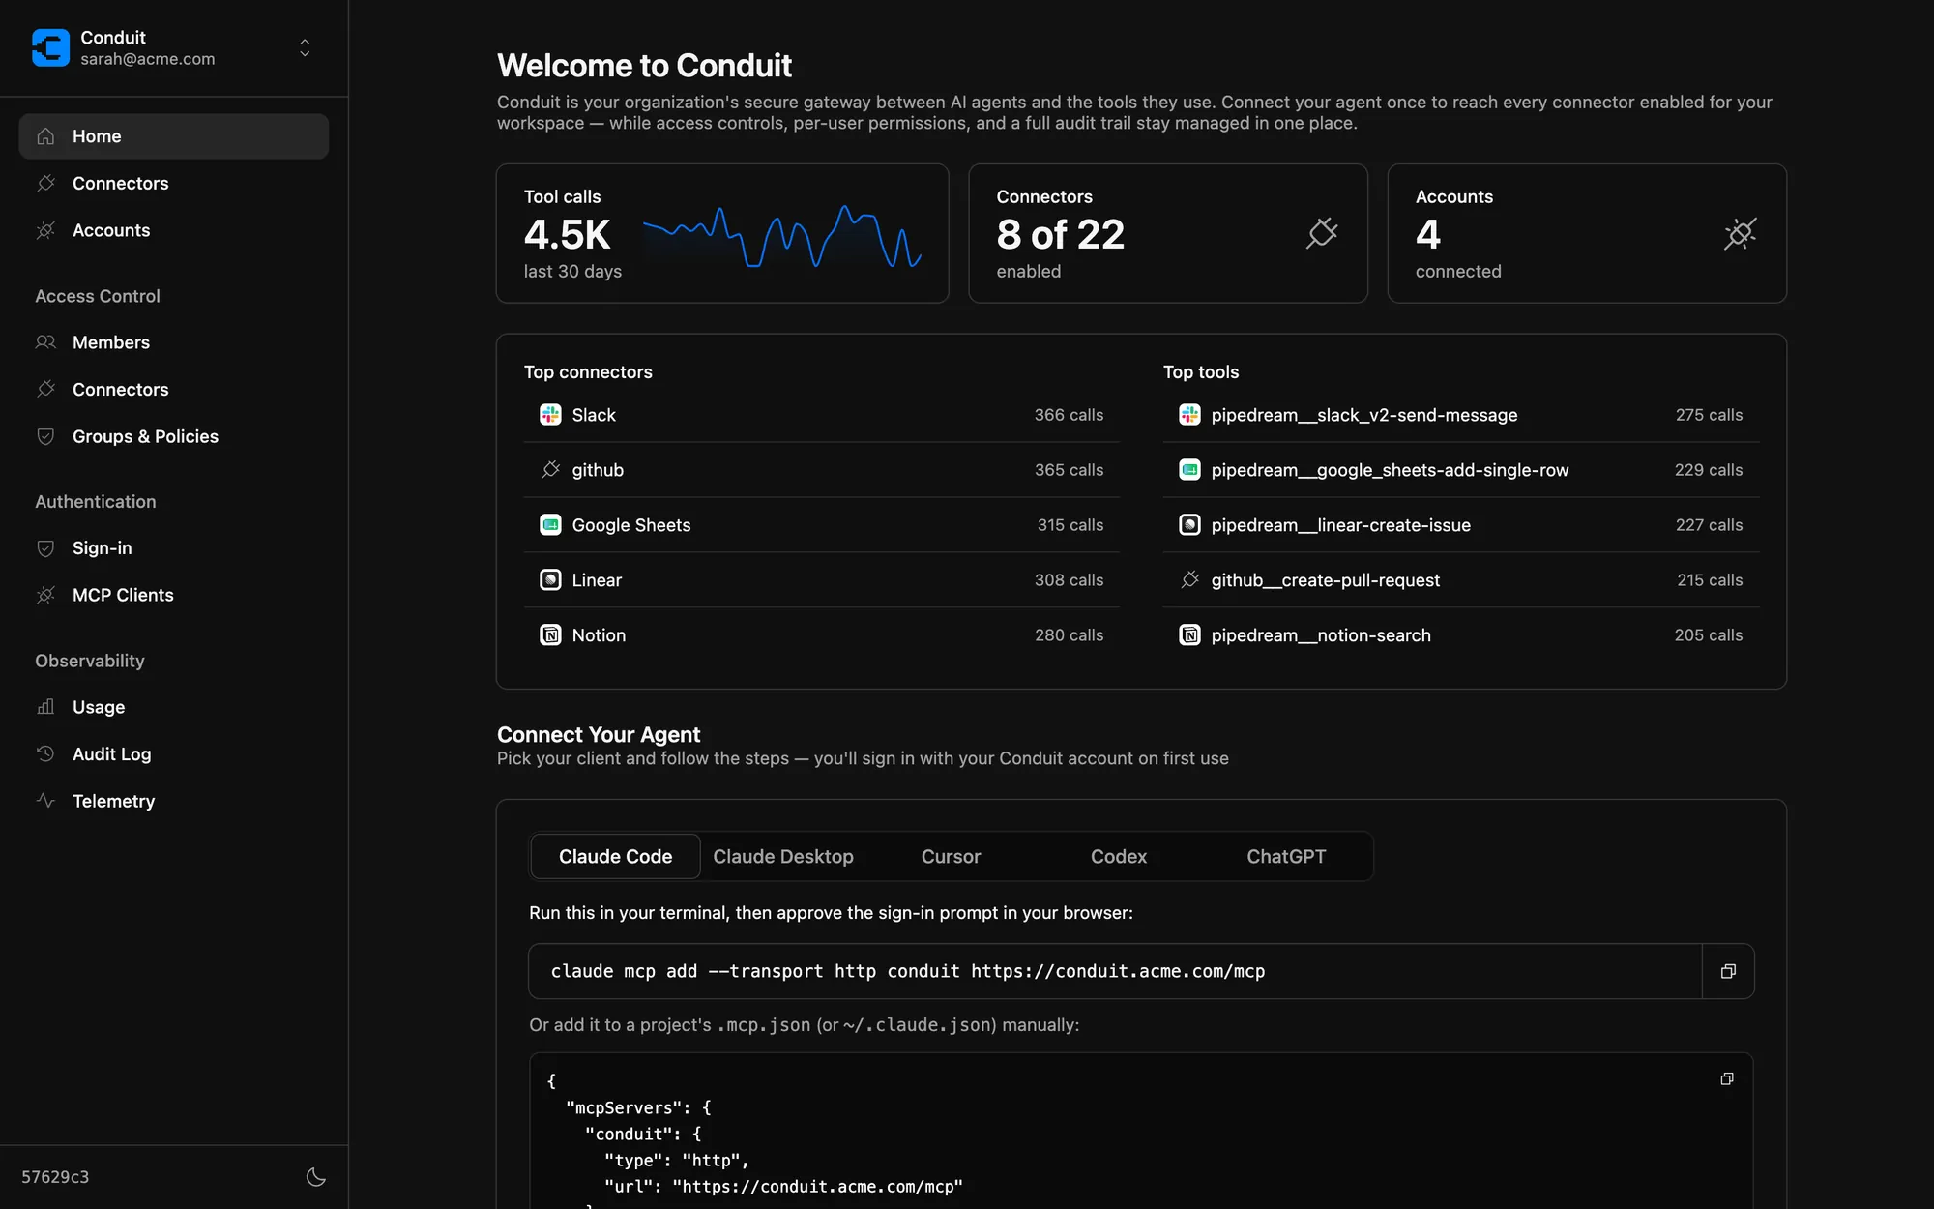Click the Audit Log history icon
Image resolution: width=1934 pixels, height=1209 pixels.
tap(45, 754)
